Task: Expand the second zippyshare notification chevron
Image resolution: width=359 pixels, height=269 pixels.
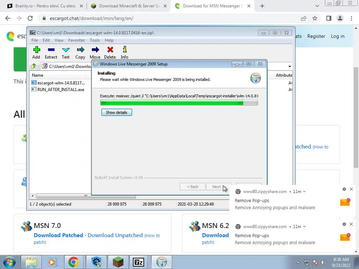Action: 304,227
